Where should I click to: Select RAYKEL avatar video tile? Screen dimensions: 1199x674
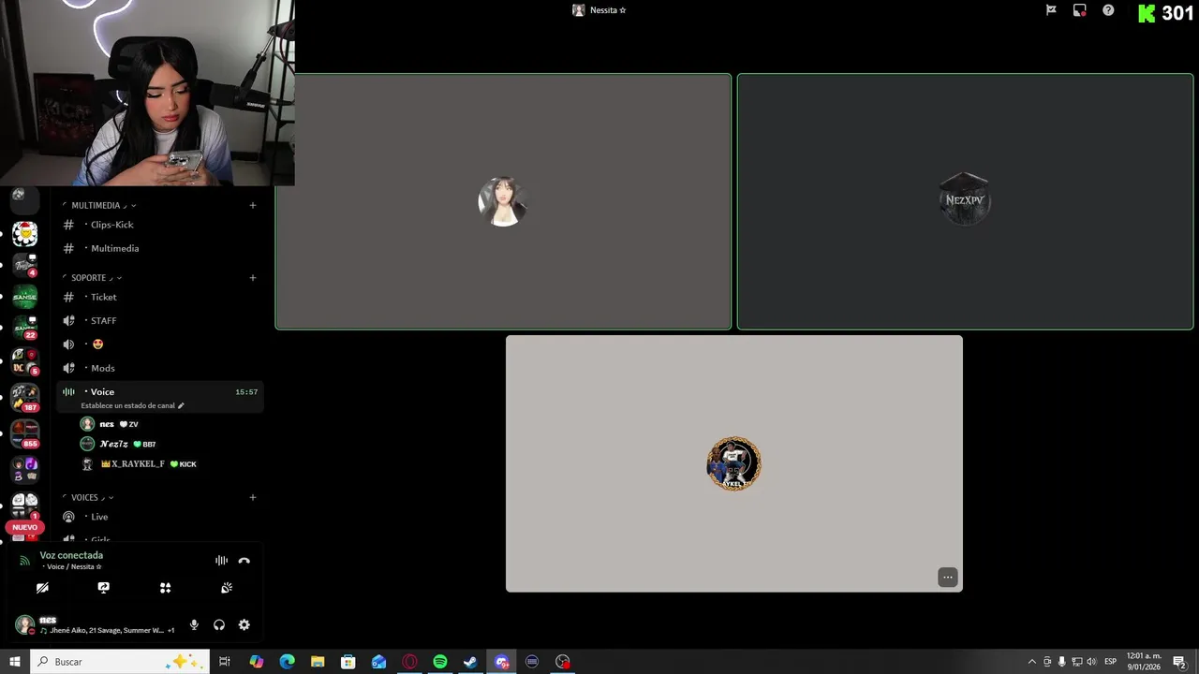734,463
